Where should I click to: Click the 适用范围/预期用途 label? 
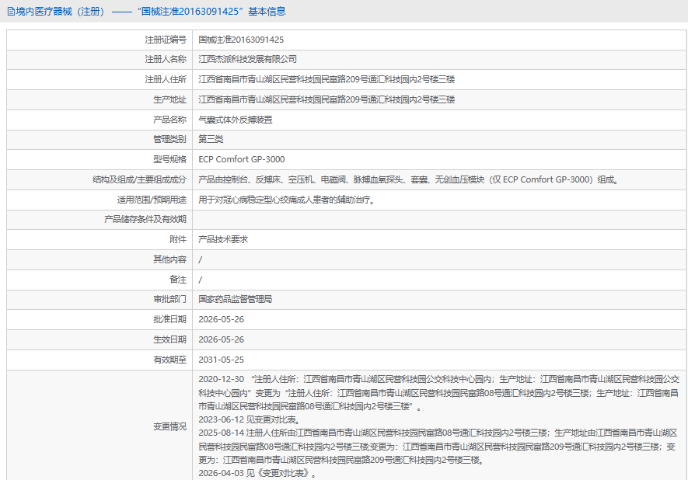tap(152, 200)
